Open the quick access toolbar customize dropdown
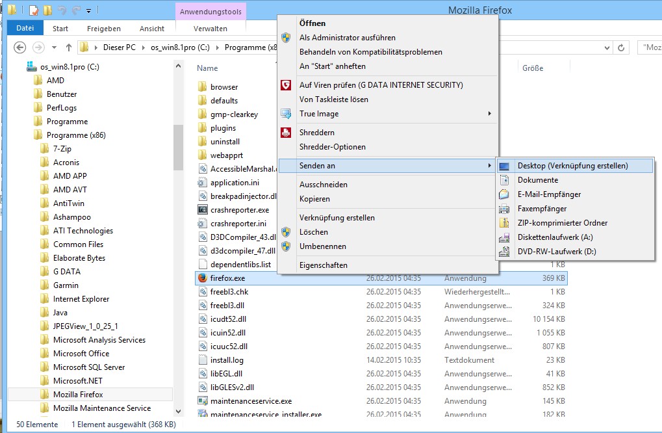This screenshot has height=433, width=662. coord(88,10)
